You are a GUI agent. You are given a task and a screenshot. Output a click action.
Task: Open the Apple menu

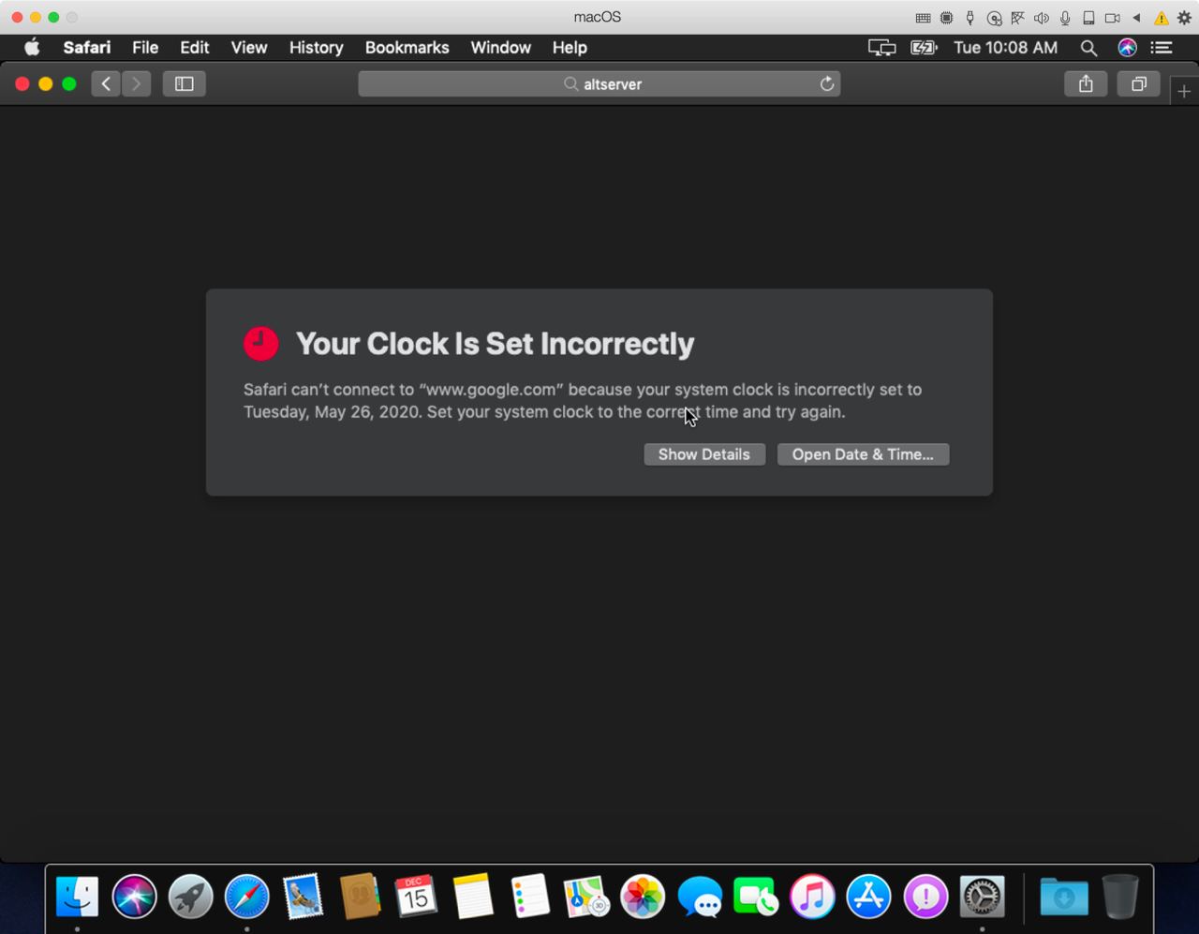click(x=32, y=48)
